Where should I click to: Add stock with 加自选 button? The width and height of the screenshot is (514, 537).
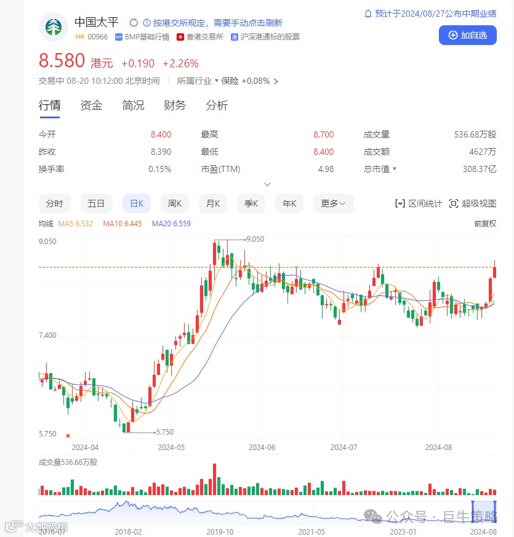[x=467, y=35]
